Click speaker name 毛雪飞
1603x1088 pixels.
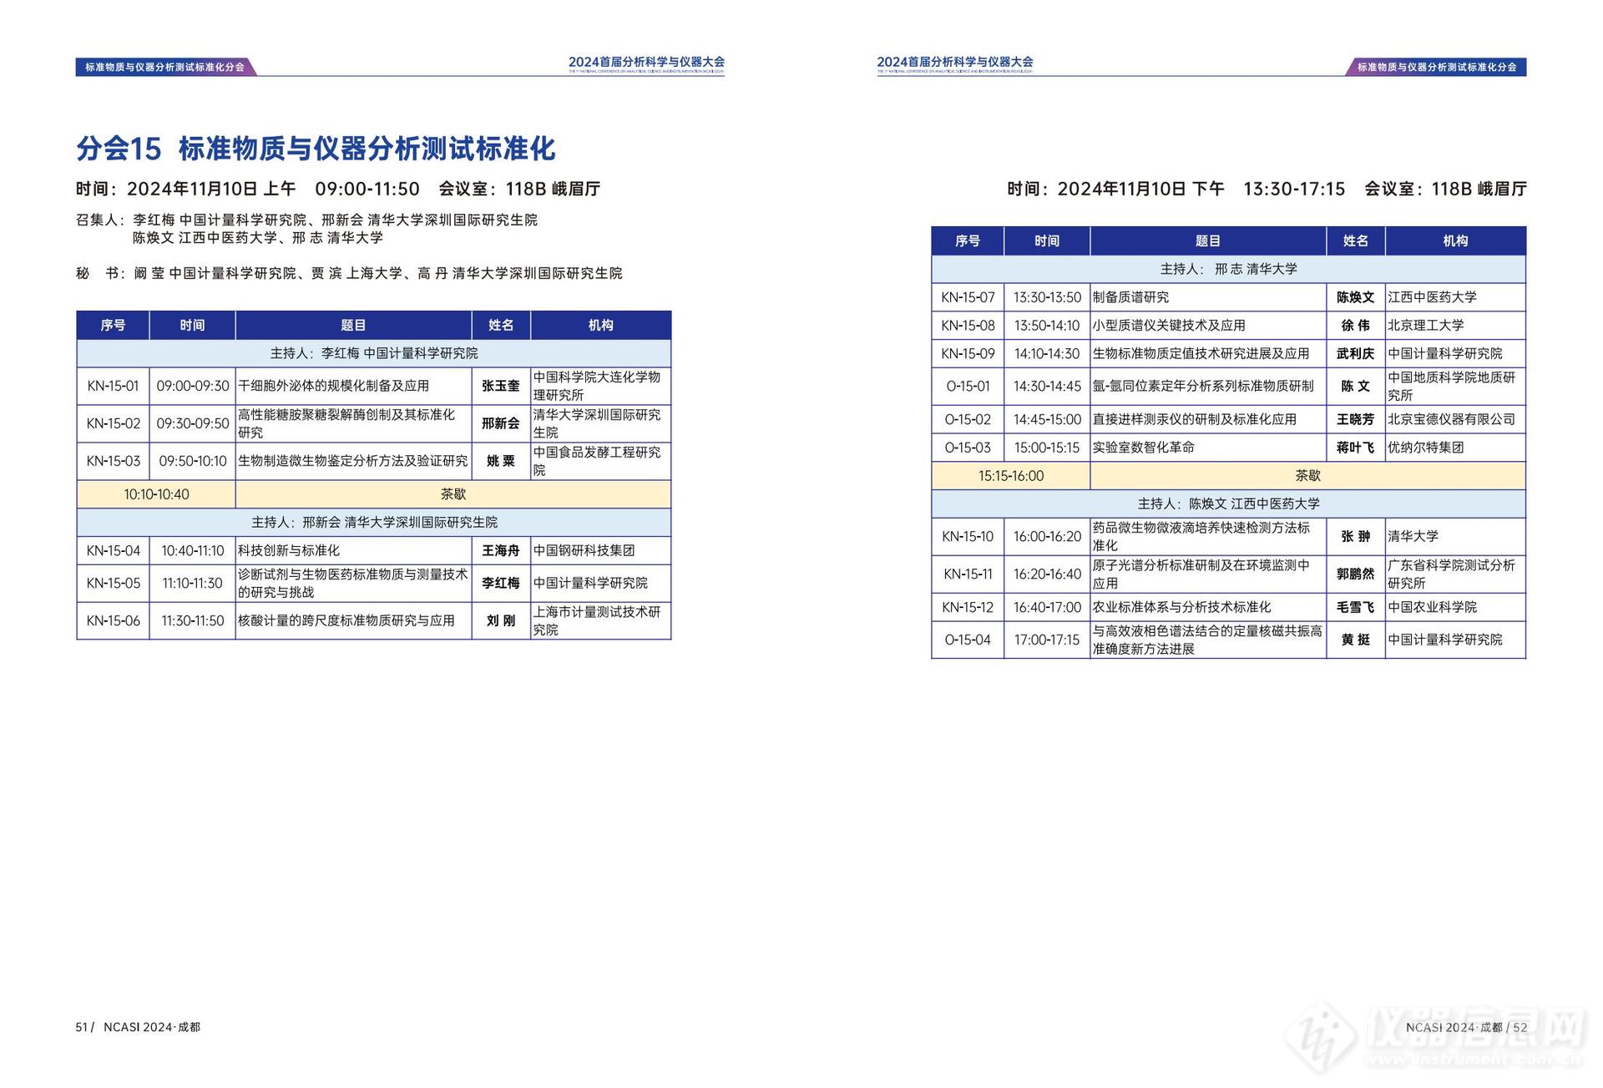click(x=1356, y=607)
